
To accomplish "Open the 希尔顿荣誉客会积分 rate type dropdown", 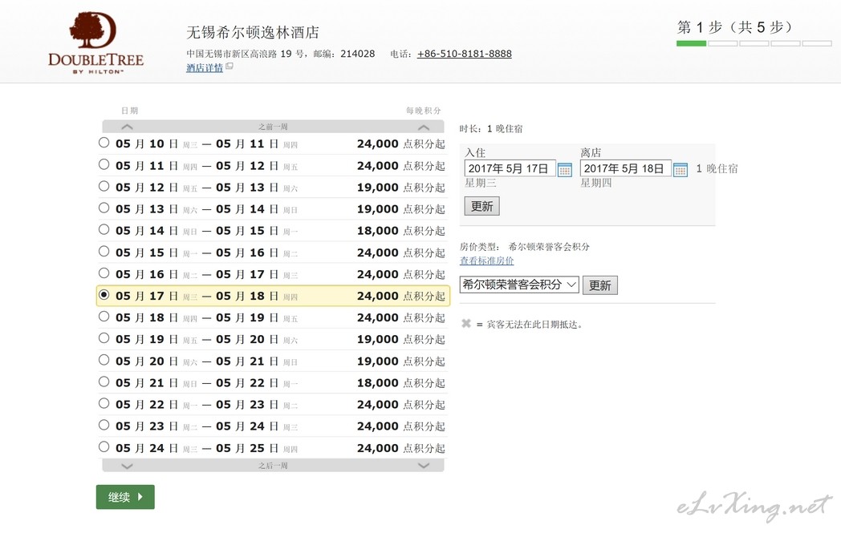I will 519,285.
